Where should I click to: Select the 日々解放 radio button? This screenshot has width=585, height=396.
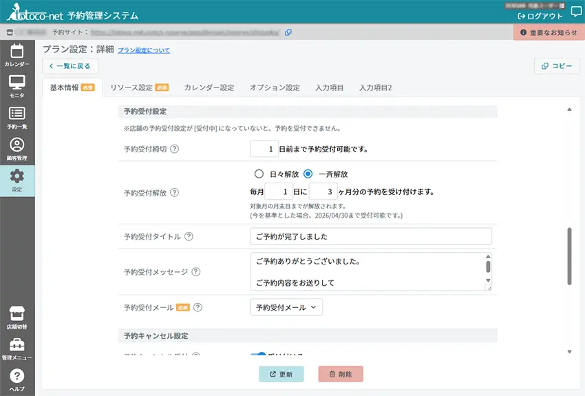point(259,174)
